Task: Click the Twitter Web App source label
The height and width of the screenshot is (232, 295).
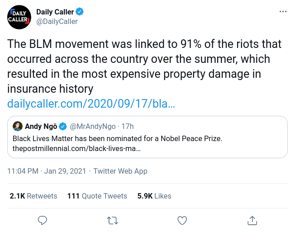Action: tap(120, 171)
